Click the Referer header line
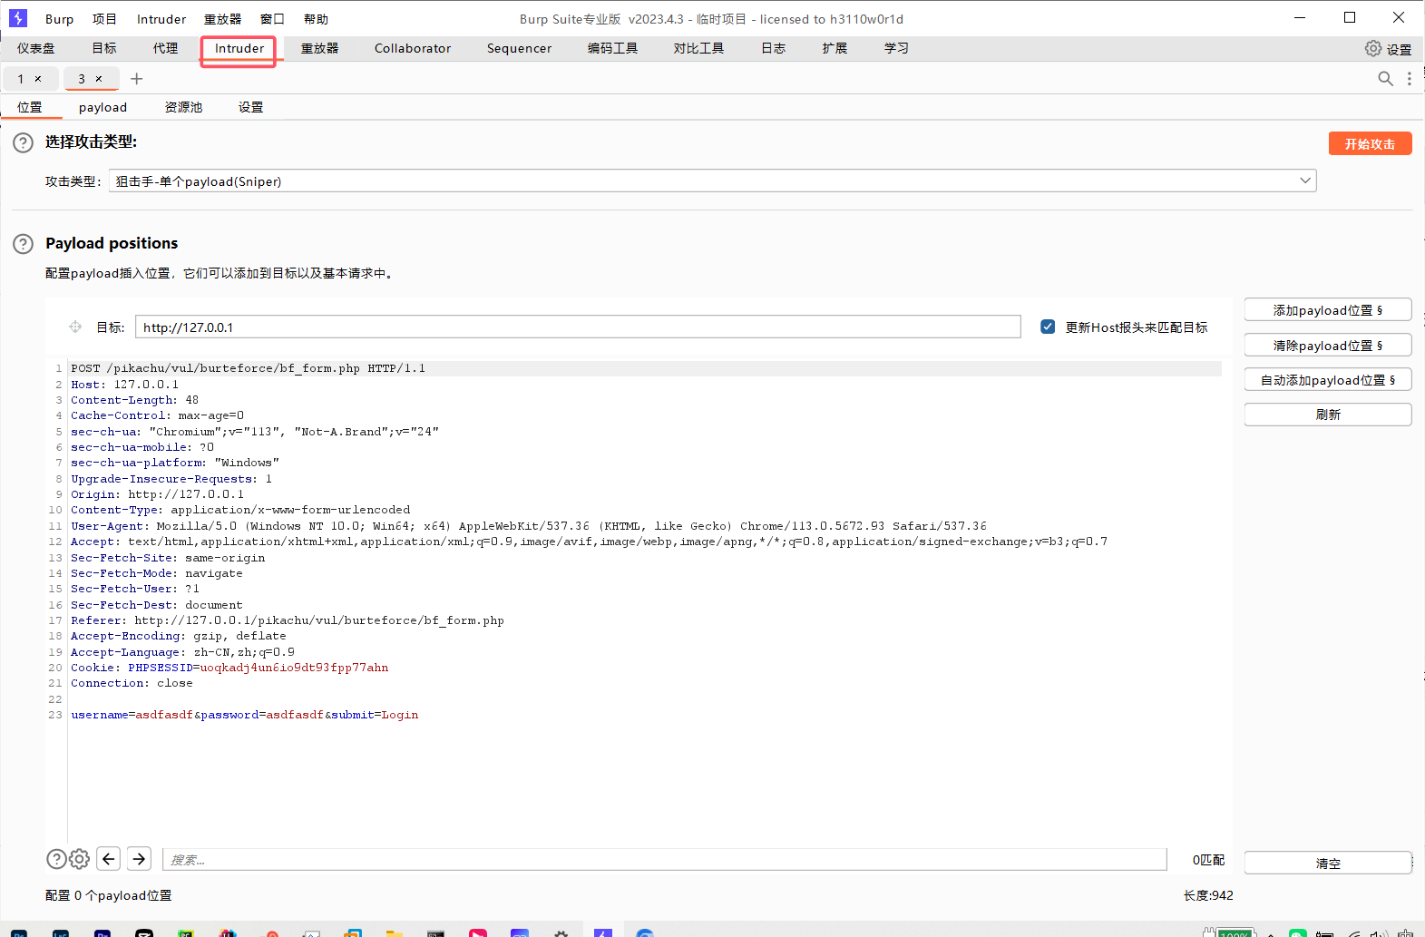 coord(288,620)
